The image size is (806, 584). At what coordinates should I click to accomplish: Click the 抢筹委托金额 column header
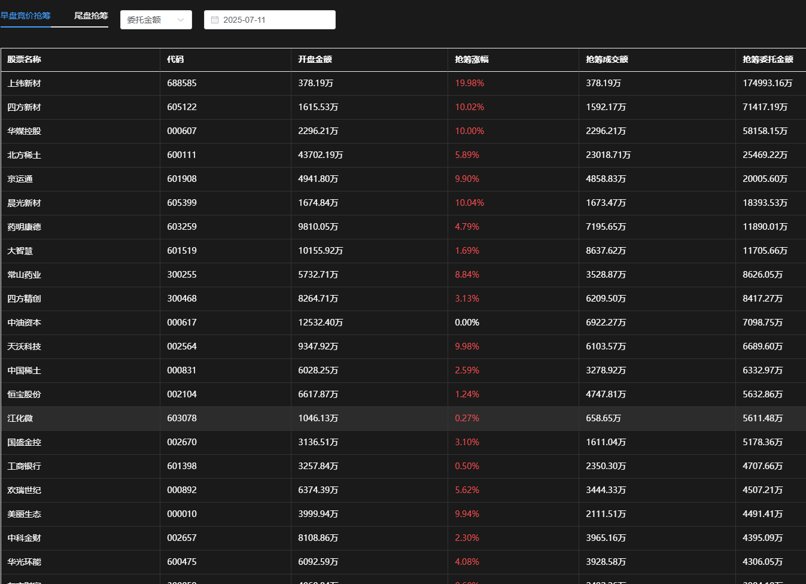pos(768,59)
